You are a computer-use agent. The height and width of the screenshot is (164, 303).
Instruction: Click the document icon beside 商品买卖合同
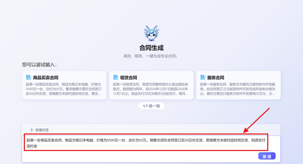tap(28, 77)
